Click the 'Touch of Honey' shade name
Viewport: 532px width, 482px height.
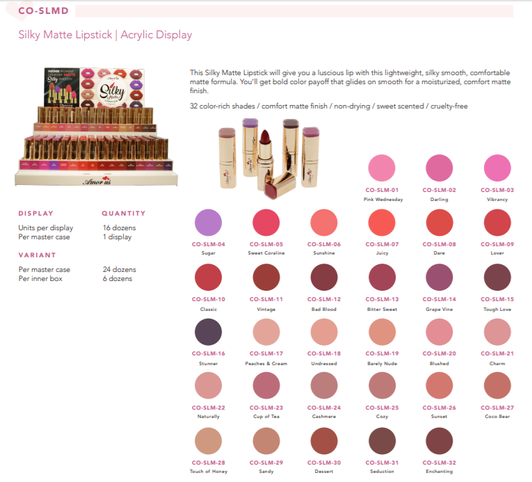point(209,472)
